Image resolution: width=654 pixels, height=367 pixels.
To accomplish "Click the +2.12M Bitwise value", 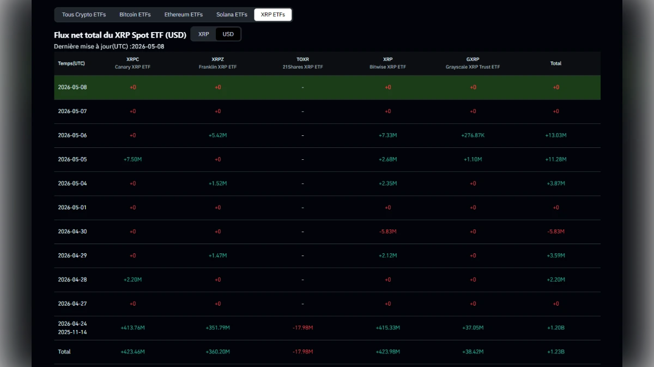I will point(387,256).
